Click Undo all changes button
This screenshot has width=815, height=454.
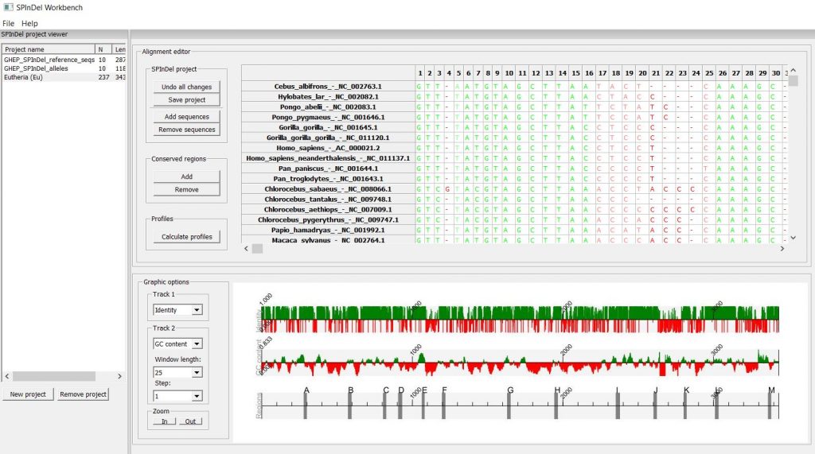(x=186, y=87)
